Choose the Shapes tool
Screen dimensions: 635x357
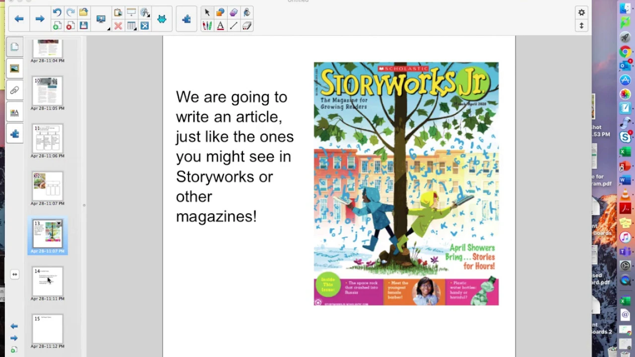220,12
